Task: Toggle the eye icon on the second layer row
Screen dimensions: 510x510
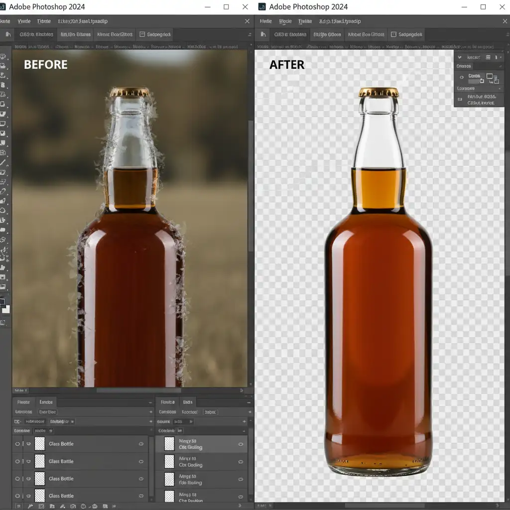Action: tap(18, 461)
